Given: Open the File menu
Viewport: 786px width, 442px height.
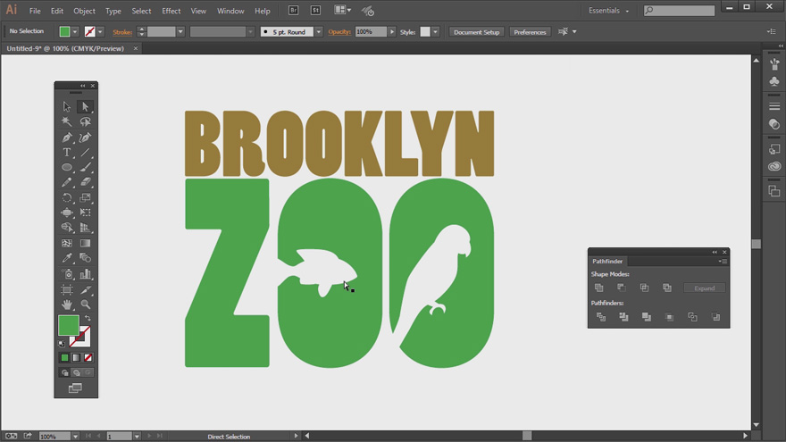Looking at the screenshot, I should [35, 11].
